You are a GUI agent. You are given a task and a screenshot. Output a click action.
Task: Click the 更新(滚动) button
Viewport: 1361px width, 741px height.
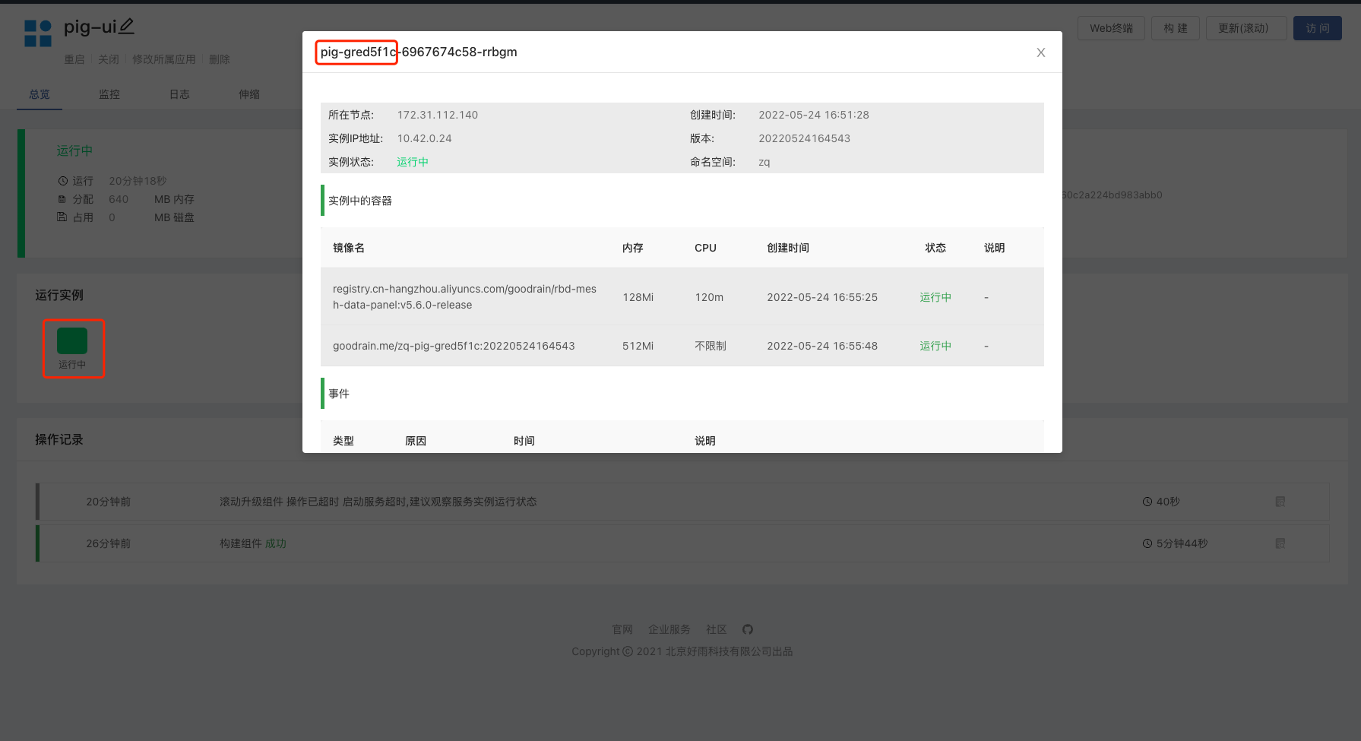click(x=1246, y=28)
